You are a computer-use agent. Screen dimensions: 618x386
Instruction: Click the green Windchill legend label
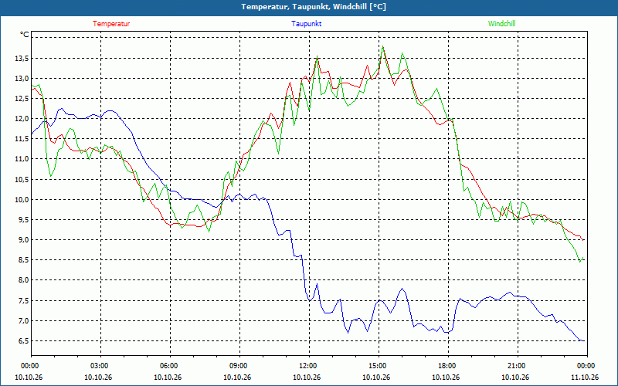501,24
